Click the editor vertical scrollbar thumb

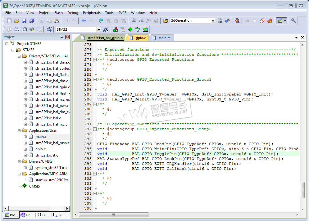pyautogui.click(x=302, y=190)
